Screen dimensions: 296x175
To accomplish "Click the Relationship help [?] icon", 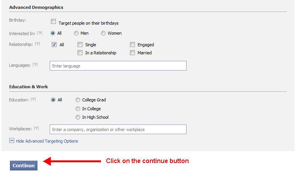I will [37, 44].
